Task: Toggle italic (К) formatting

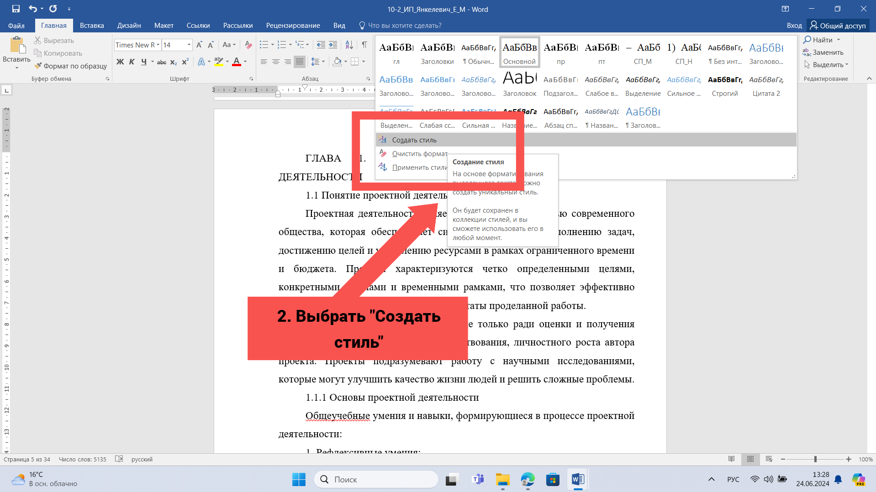Action: 132,62
